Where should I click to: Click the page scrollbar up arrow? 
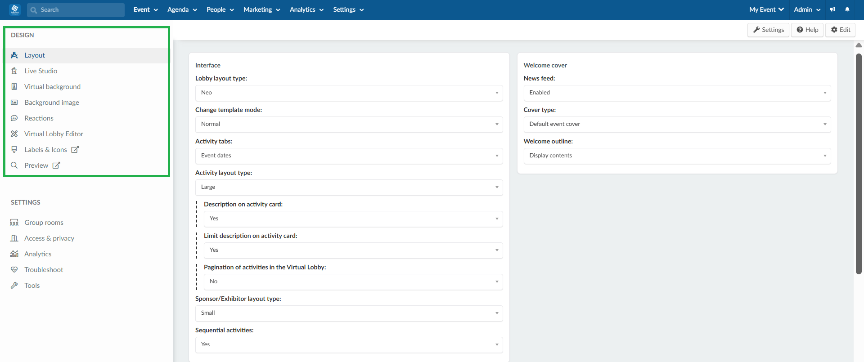coord(859,45)
